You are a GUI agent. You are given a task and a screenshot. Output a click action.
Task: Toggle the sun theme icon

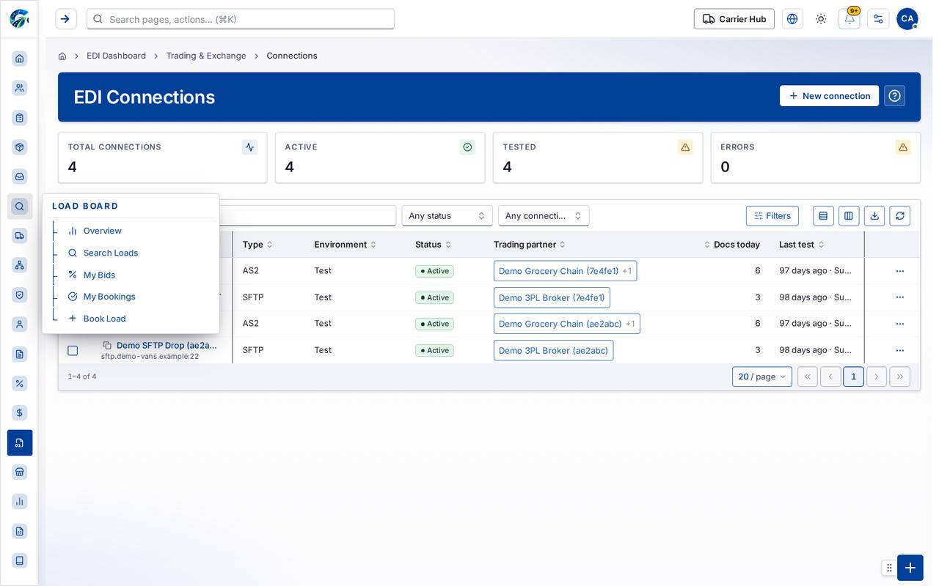click(x=821, y=19)
